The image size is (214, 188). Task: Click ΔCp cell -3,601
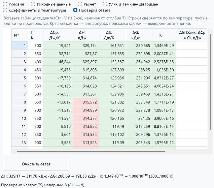coord(58,134)
